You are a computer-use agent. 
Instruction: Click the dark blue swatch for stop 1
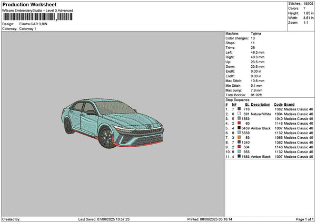(x=239, y=109)
